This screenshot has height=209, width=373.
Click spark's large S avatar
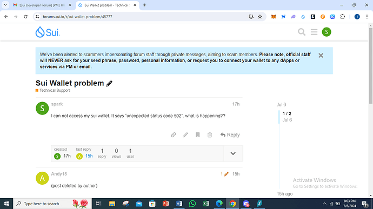pyautogui.click(x=42, y=109)
